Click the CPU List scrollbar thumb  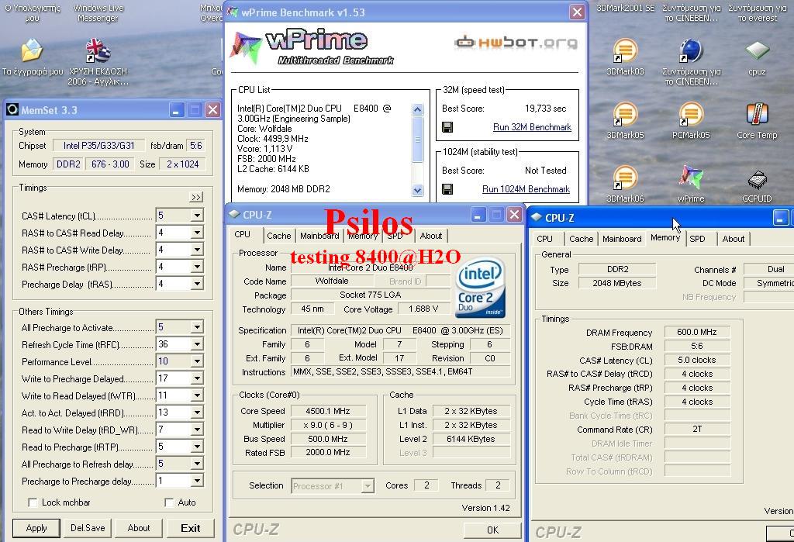coord(417,139)
